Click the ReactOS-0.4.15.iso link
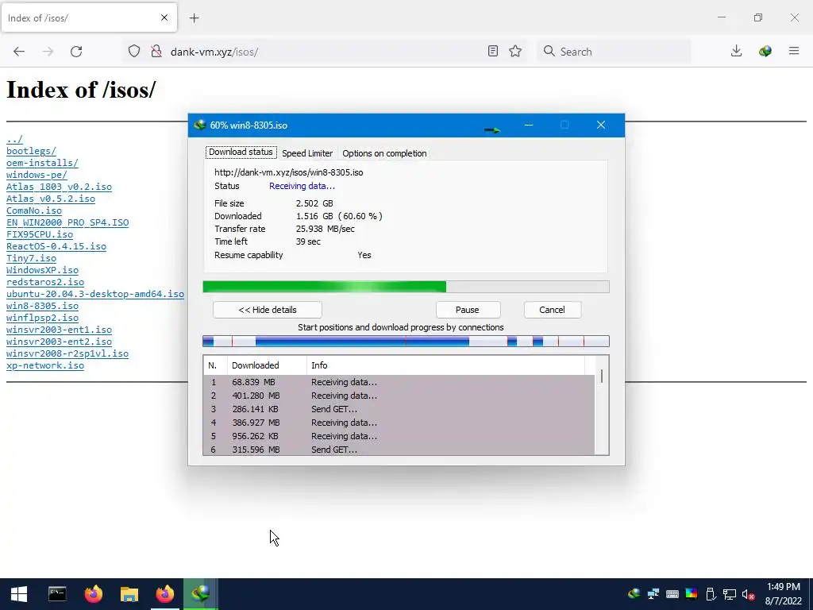 [56, 246]
